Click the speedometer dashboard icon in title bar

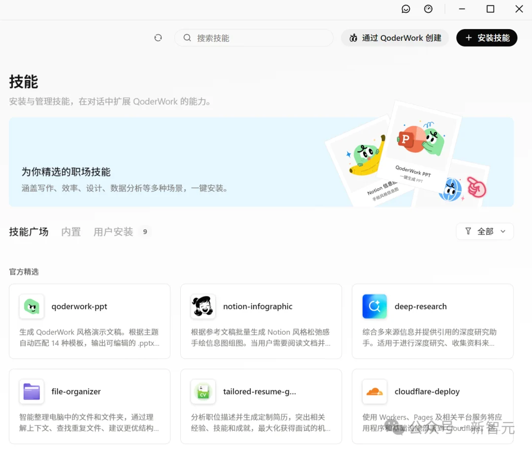coord(428,8)
